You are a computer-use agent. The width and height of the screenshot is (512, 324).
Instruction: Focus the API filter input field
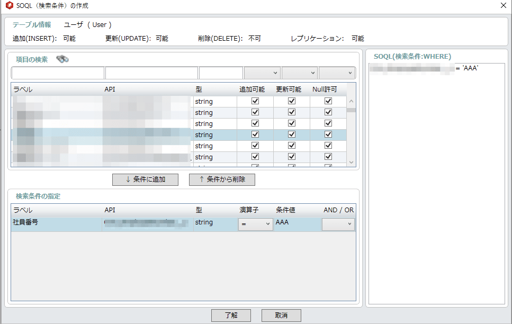pos(151,73)
